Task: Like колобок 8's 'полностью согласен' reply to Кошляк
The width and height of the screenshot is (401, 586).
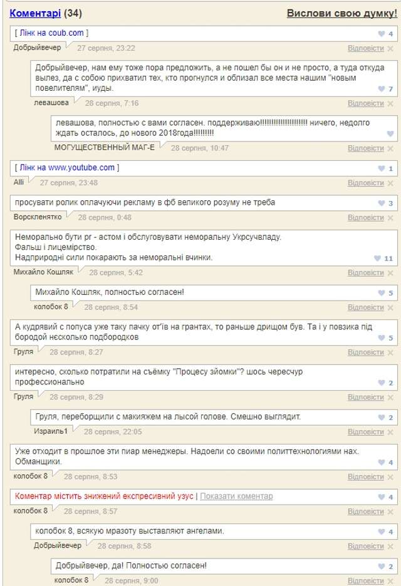Action: pos(381,293)
